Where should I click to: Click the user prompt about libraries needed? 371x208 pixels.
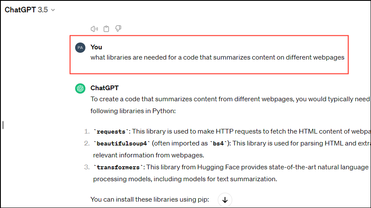click(217, 57)
